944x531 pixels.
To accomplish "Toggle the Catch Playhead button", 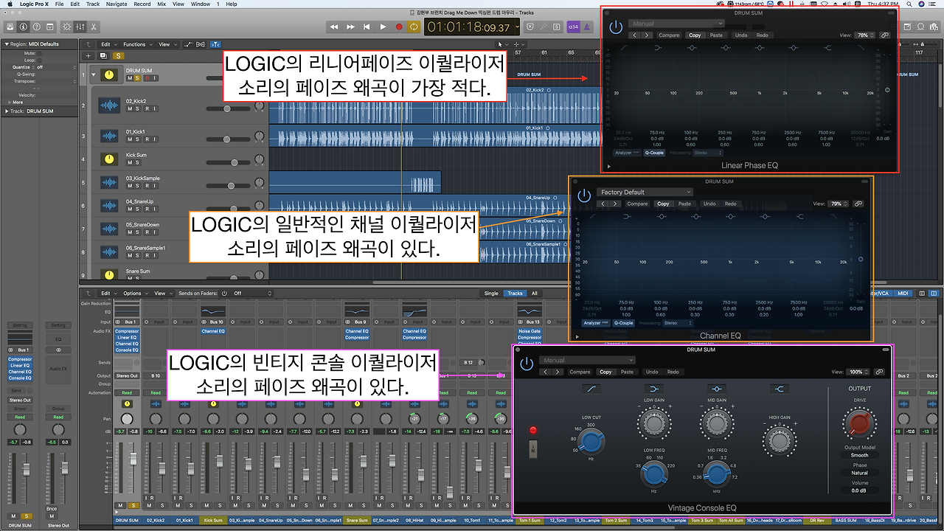I will [x=216, y=44].
